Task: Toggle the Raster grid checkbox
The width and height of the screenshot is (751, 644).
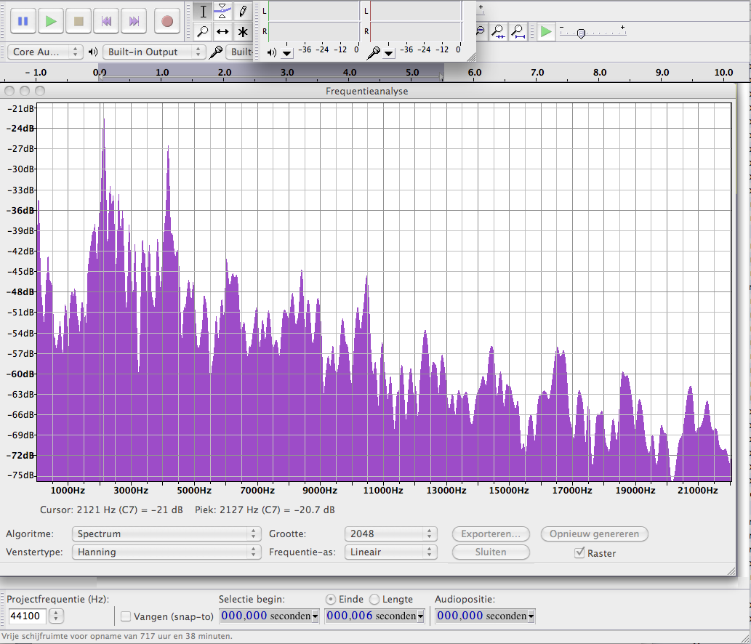Action: (x=579, y=553)
